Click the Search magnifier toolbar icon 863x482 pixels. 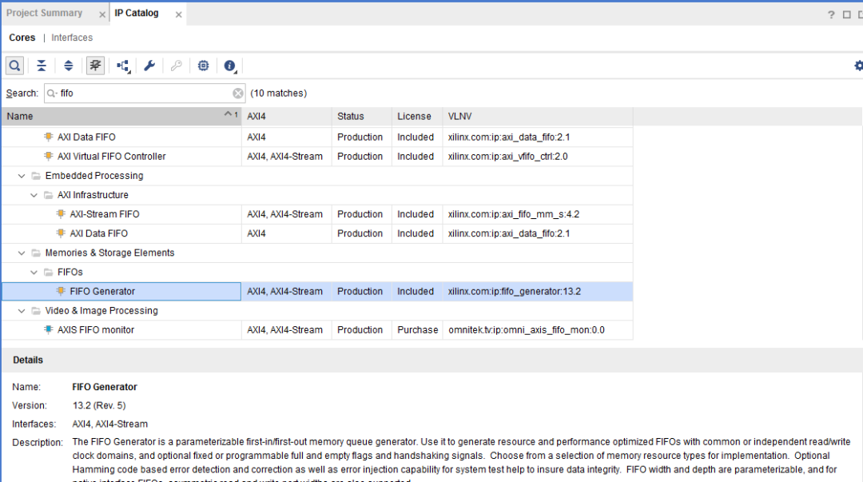click(15, 66)
